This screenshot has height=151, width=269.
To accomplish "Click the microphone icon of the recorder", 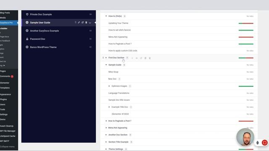I will (258, 143).
